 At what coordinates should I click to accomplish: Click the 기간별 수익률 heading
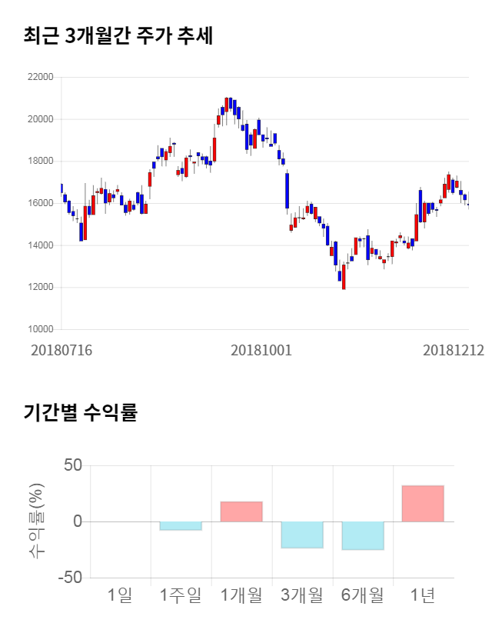(81, 412)
